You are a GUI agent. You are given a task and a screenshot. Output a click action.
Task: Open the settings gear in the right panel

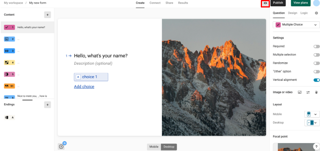pos(316,13)
